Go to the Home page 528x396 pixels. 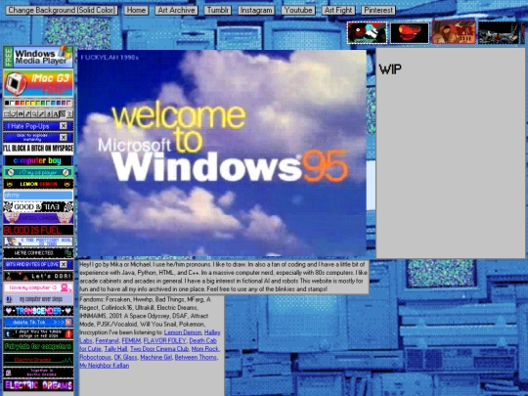tap(136, 10)
